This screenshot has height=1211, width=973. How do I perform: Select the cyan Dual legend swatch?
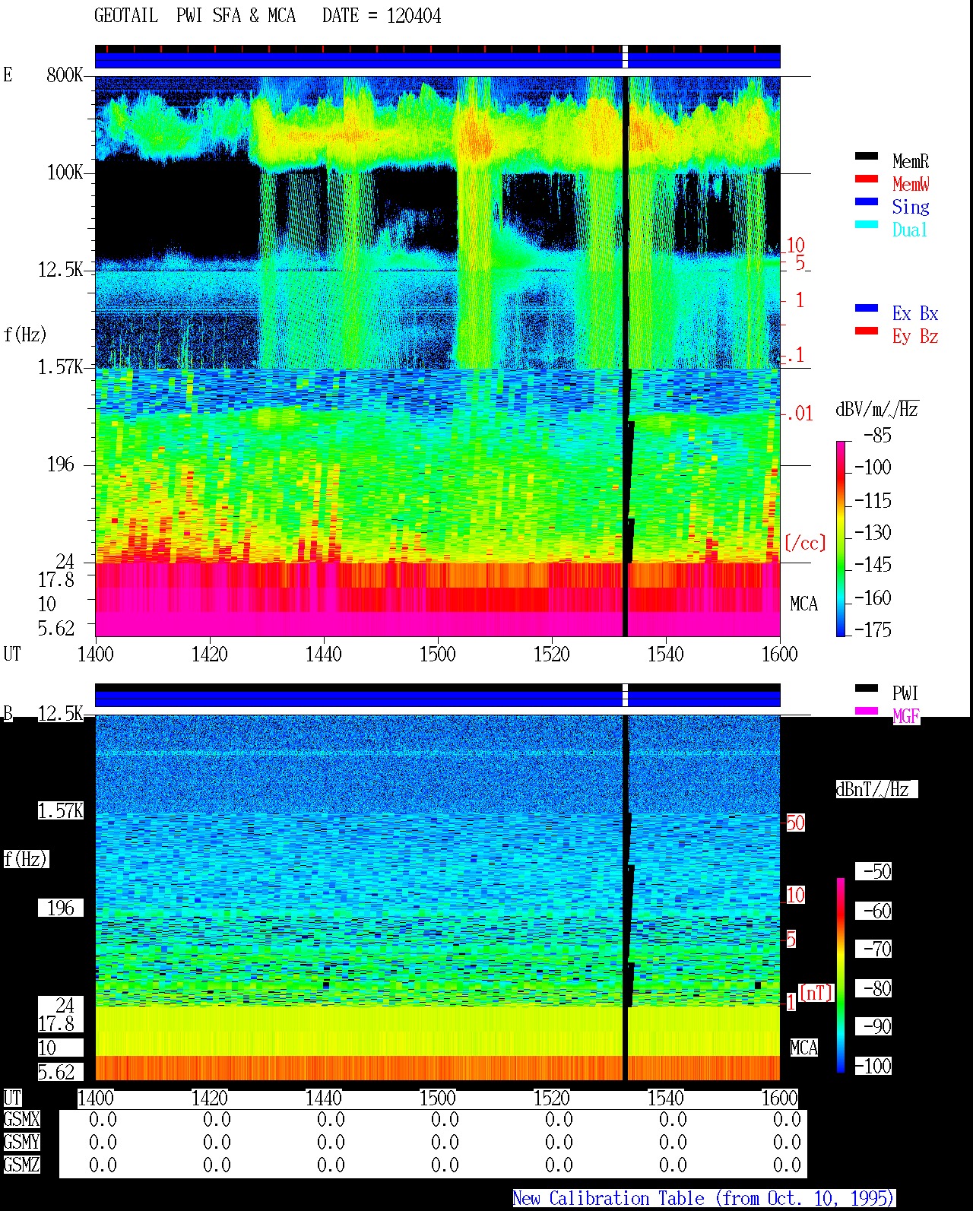pyautogui.click(x=867, y=225)
